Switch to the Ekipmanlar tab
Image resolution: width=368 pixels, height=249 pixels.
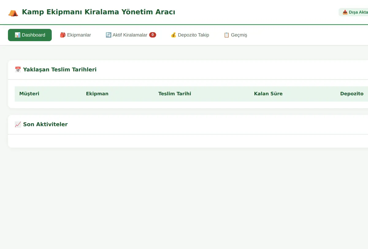click(75, 35)
